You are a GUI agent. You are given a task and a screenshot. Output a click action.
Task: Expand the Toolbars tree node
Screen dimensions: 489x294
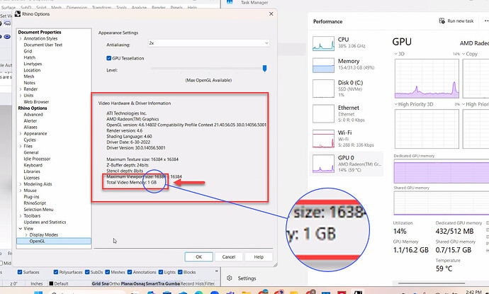[x=21, y=216]
